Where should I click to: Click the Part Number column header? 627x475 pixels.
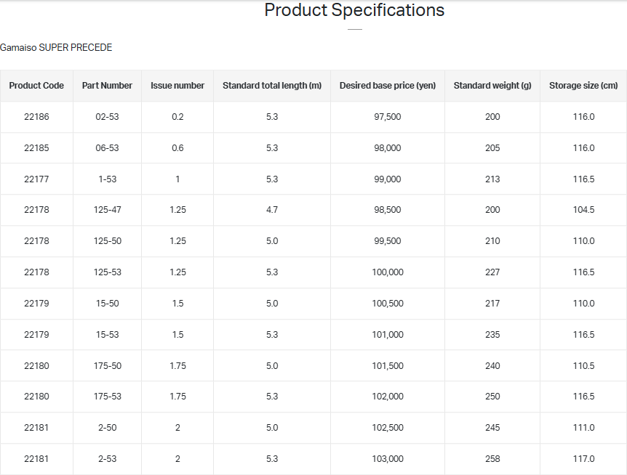[x=107, y=86]
